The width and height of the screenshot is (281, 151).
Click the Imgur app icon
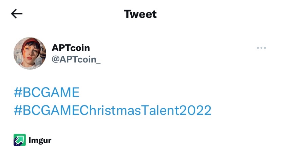[x=20, y=140]
